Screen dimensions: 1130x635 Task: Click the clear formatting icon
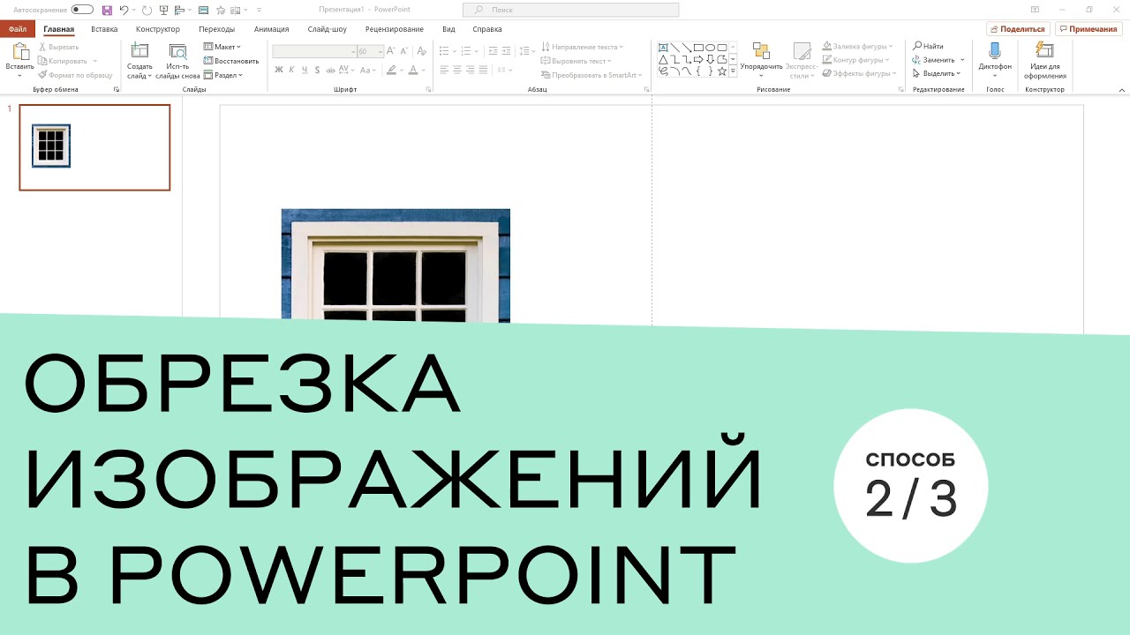point(421,51)
